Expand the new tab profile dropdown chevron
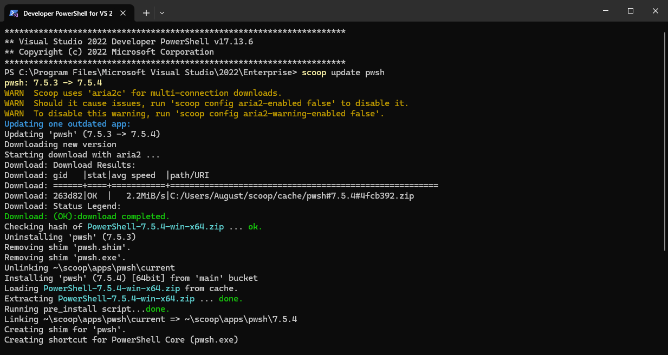The width and height of the screenshot is (668, 355). click(x=162, y=12)
